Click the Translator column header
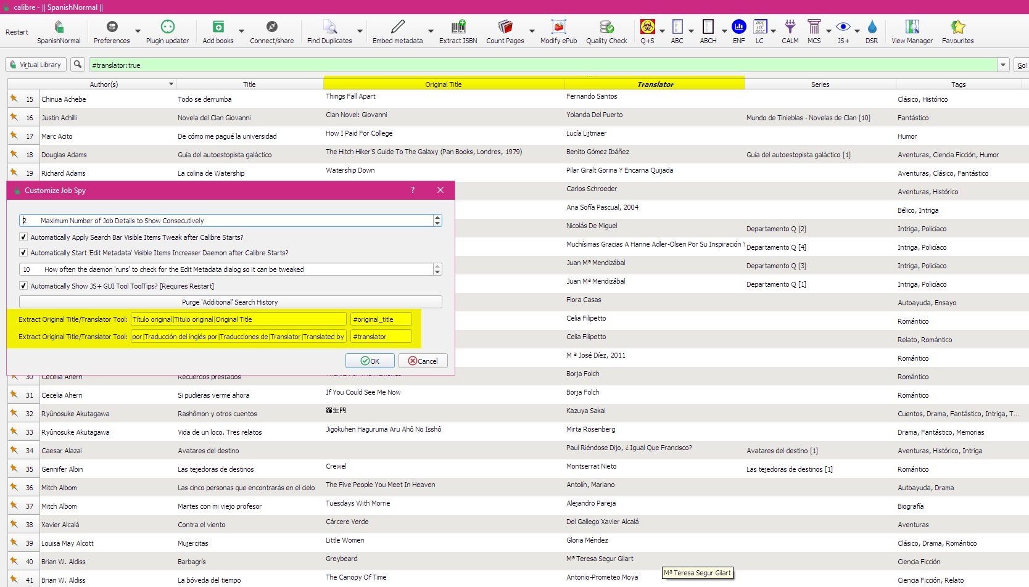 click(x=655, y=84)
